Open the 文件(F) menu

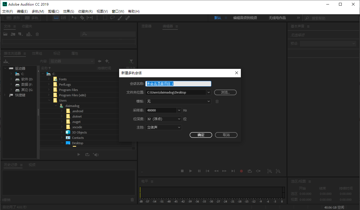pos(8,11)
